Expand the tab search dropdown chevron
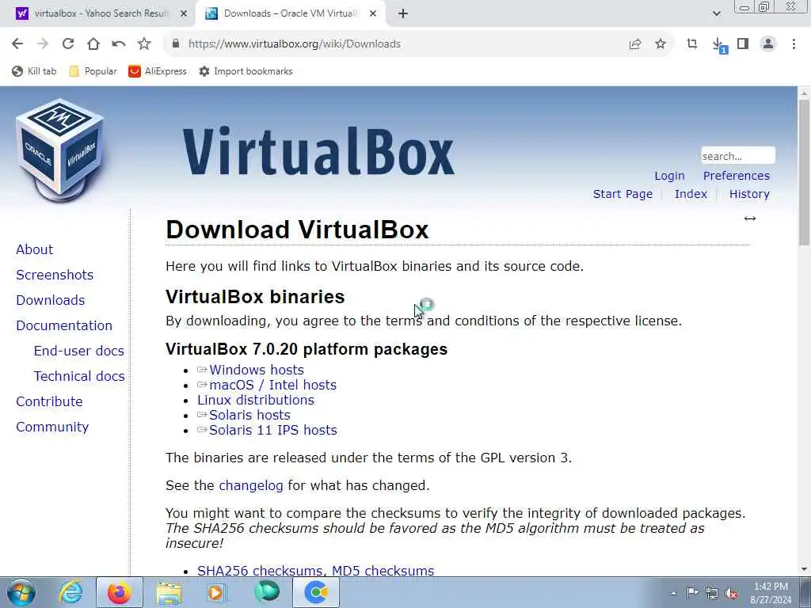811x608 pixels. click(x=716, y=13)
